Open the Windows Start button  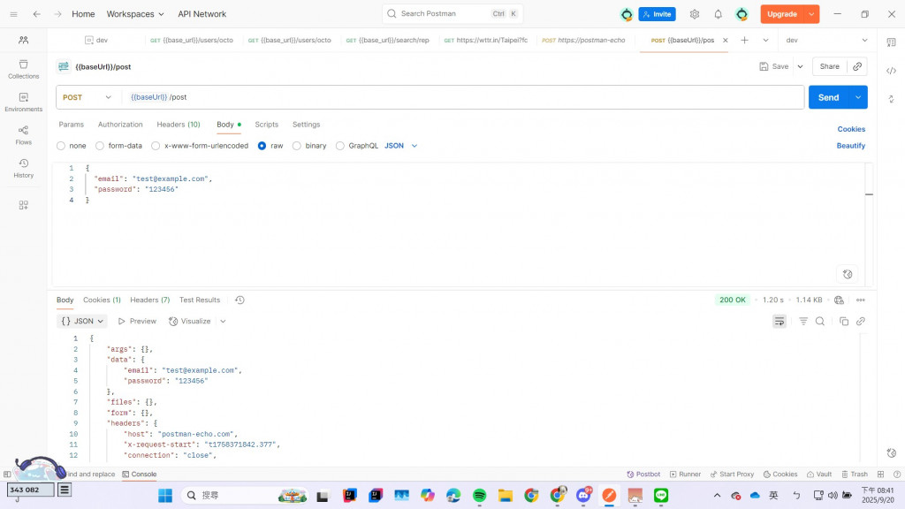click(165, 495)
